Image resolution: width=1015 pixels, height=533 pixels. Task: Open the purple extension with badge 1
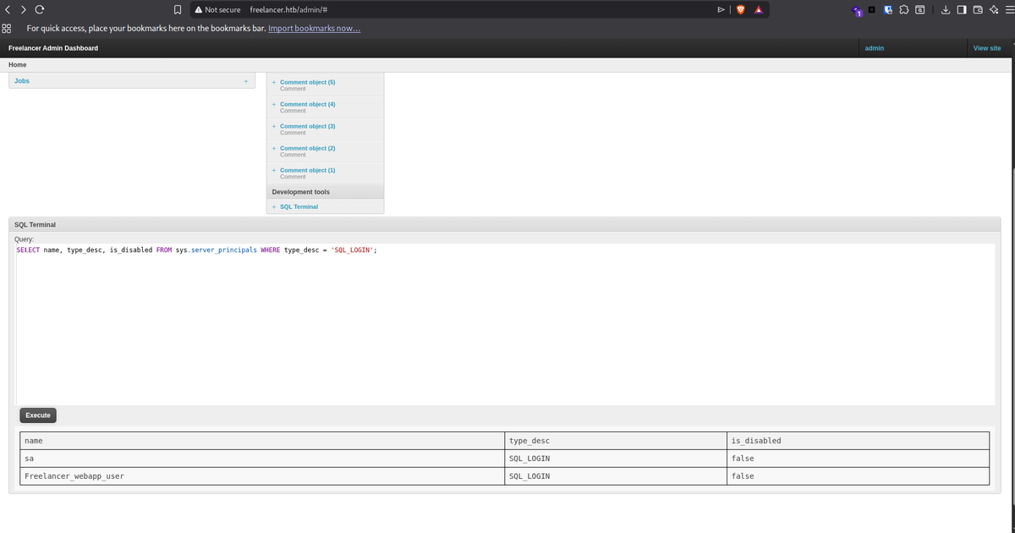point(857,10)
